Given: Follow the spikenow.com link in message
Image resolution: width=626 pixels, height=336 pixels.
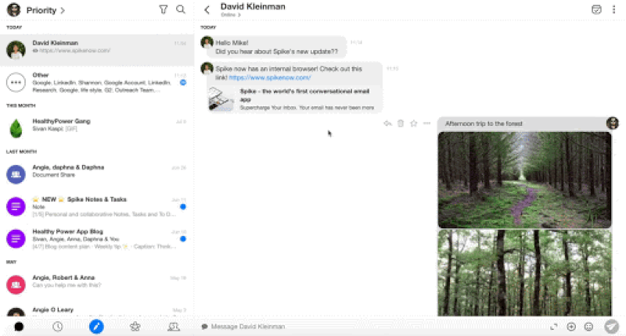Looking at the screenshot, I should coord(269,77).
